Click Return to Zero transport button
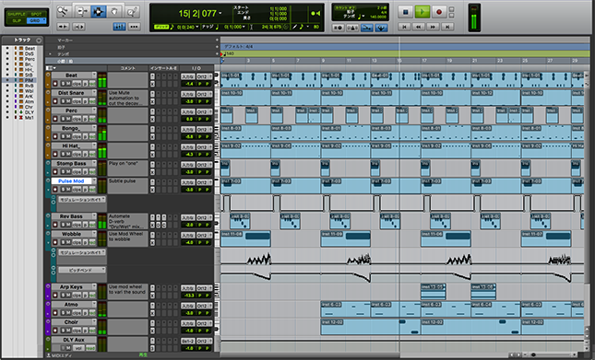Screen dimensions: 595x360 [404, 27]
